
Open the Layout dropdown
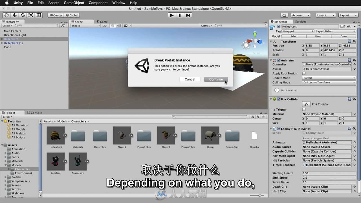point(348,15)
